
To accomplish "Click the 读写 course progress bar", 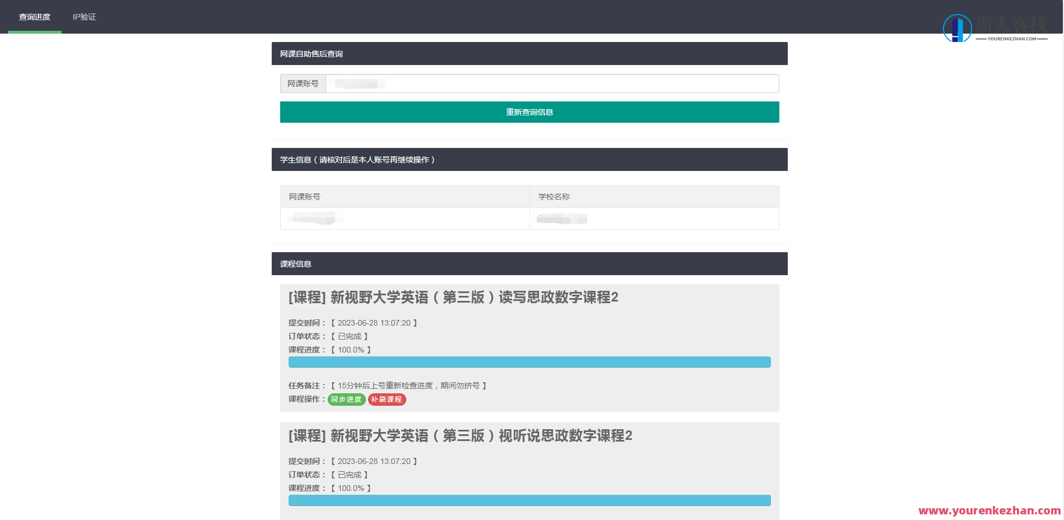I will tap(529, 362).
